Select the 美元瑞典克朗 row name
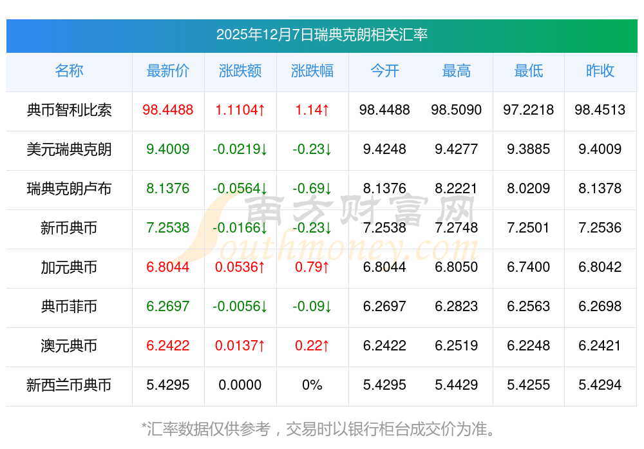This screenshot has height=449, width=644. (69, 149)
